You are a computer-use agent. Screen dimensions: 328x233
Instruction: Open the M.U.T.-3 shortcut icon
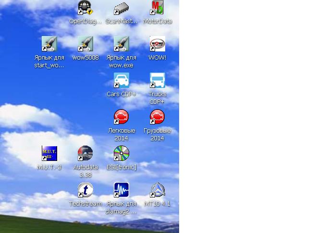pyautogui.click(x=49, y=153)
